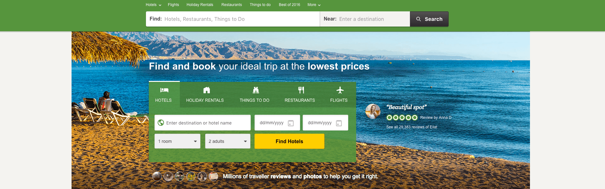Click the Things To Do tower icon
The image size is (605, 189).
pyautogui.click(x=256, y=90)
